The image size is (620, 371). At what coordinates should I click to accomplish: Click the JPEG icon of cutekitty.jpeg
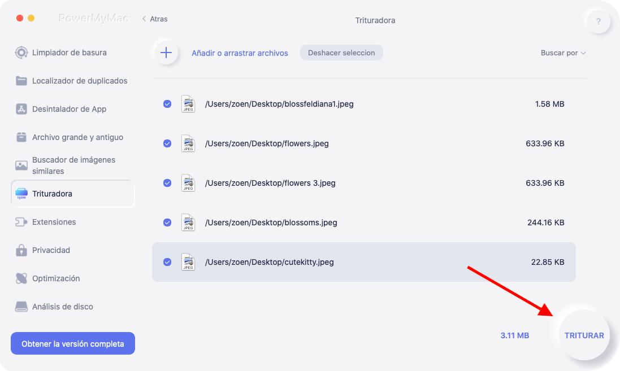pyautogui.click(x=188, y=262)
